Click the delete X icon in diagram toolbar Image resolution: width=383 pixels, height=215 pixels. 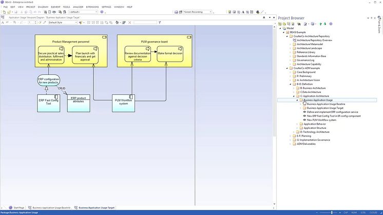point(130,23)
